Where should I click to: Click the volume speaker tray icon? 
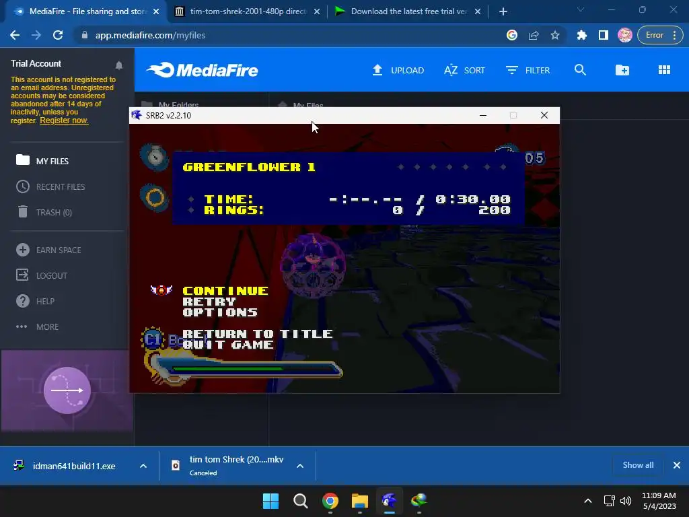point(626,501)
